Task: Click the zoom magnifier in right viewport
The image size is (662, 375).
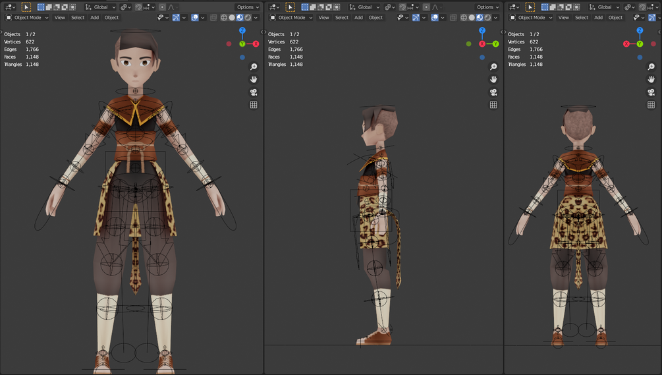Action: [x=651, y=67]
